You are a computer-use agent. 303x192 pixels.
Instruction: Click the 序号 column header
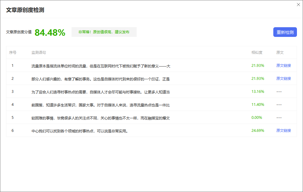coord(13,53)
